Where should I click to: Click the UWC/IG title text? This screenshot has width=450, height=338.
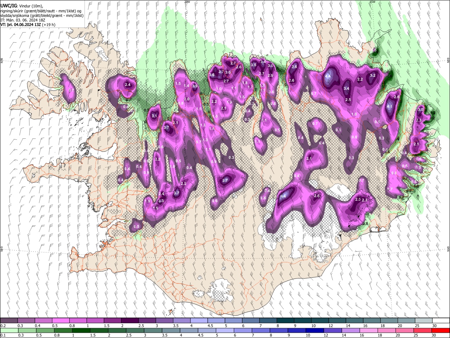click(8, 6)
